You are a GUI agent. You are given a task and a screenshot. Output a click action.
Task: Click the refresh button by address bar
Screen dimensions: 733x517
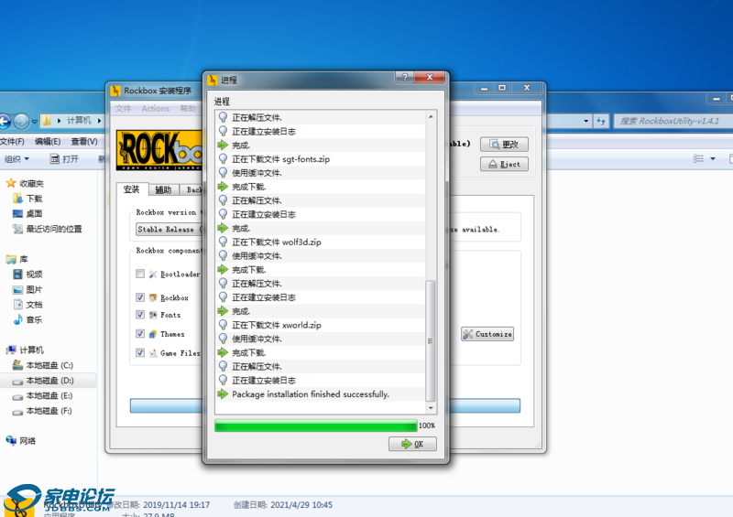pos(601,122)
